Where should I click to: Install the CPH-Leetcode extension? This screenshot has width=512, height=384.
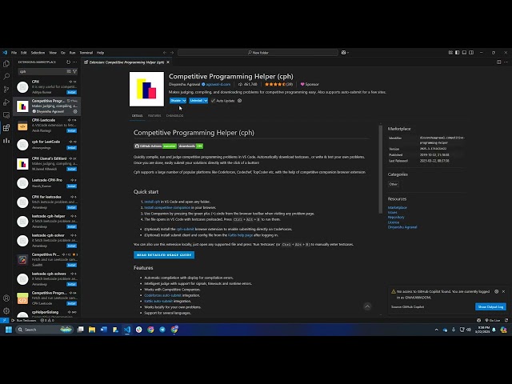click(72, 130)
